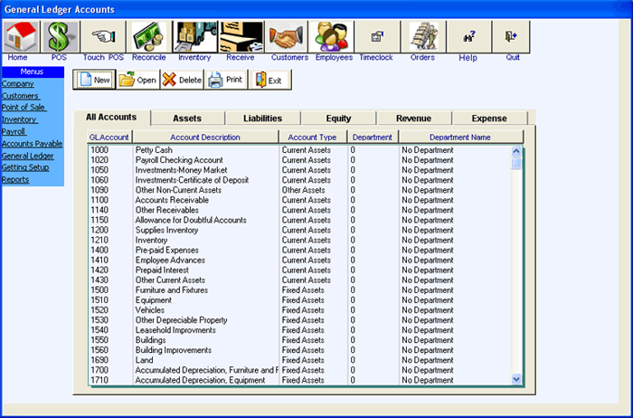Viewport: 633px width, 418px height.
Task: Click the Open folder button
Action: (x=138, y=80)
